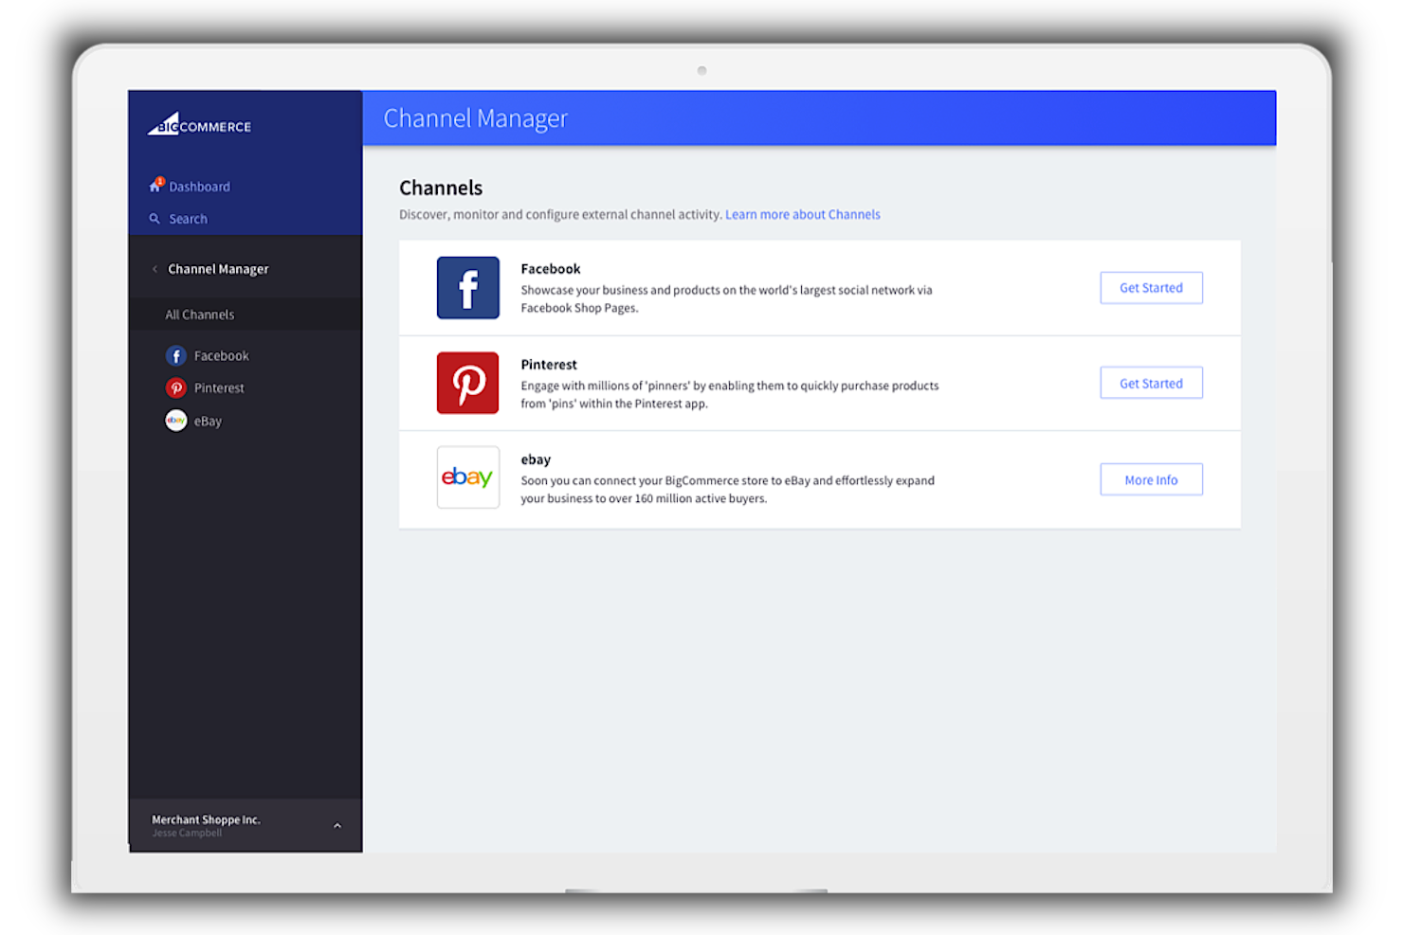Click Get Started for Facebook

[x=1151, y=288]
